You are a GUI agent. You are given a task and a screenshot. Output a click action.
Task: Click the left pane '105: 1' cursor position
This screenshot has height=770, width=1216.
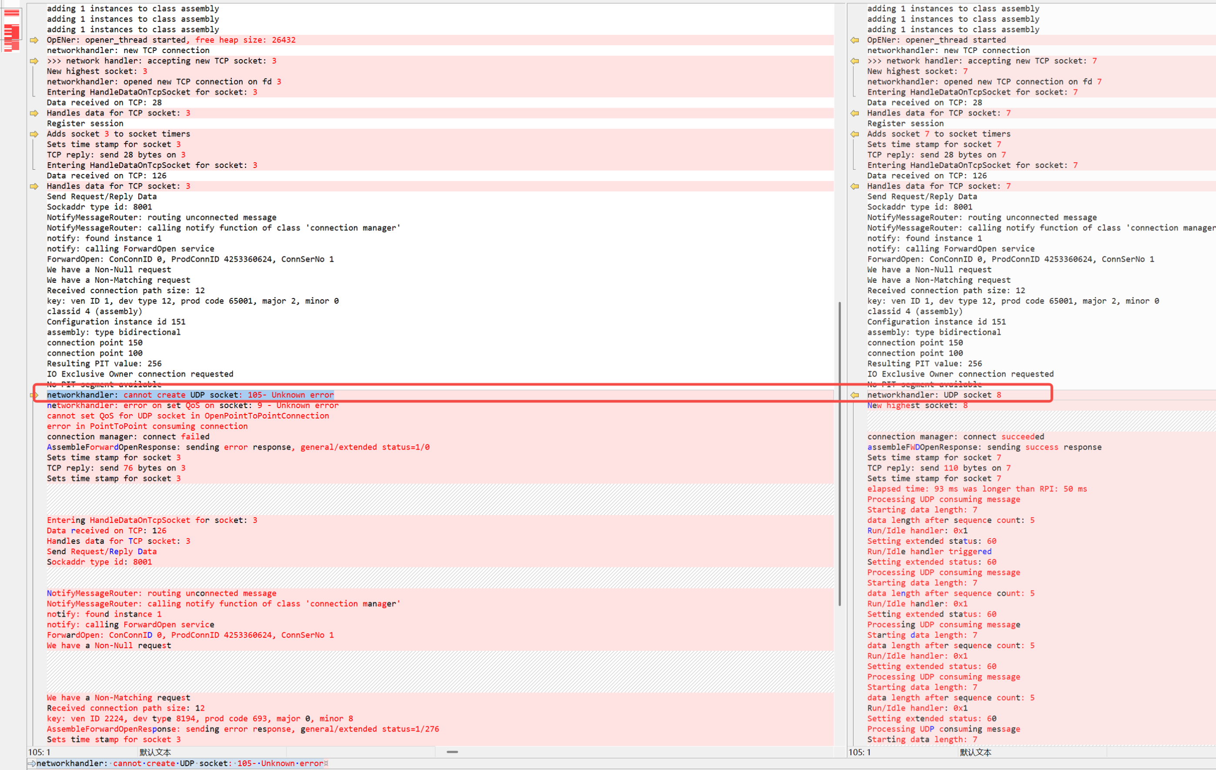tap(40, 752)
